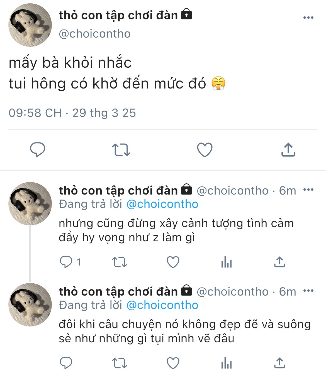326x376 pixels.
Task: View analytics of second reply tweet
Action: [x=227, y=363]
